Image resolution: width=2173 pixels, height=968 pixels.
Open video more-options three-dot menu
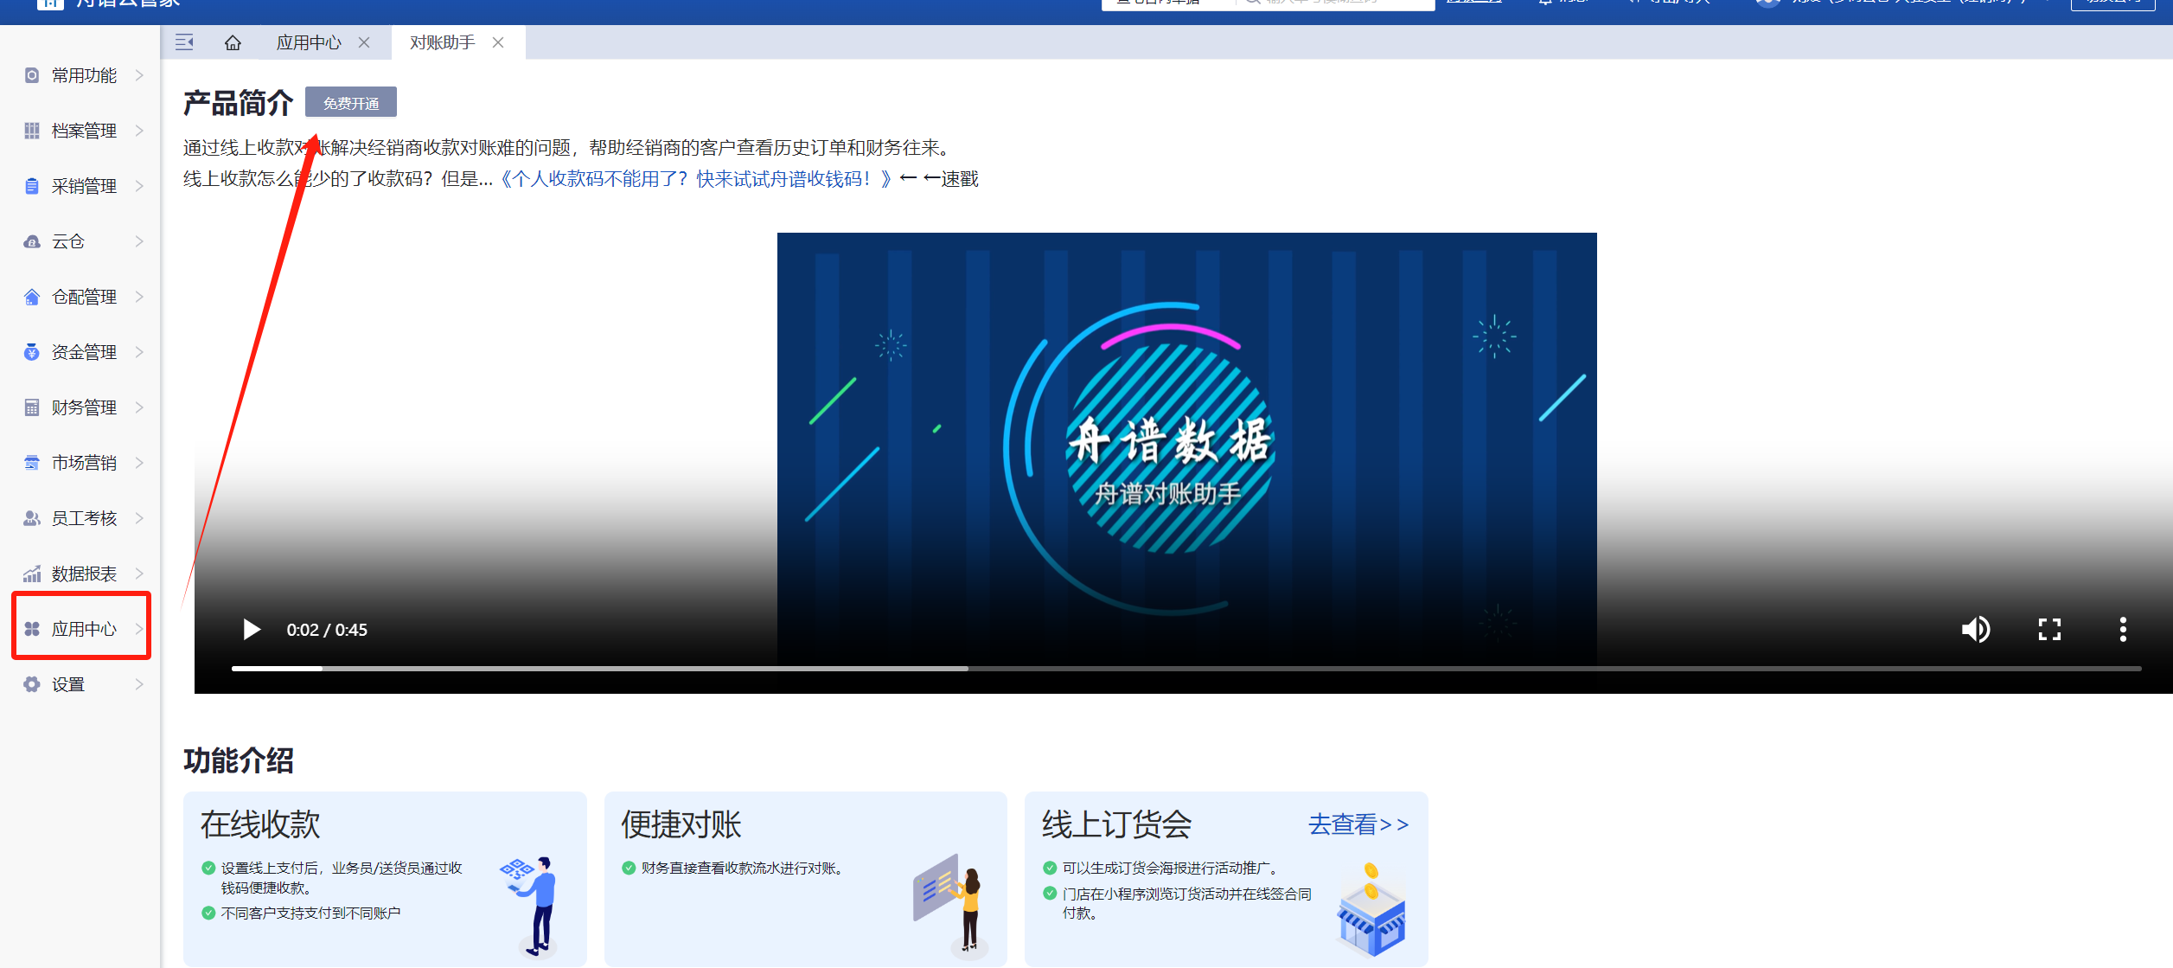click(x=2123, y=629)
